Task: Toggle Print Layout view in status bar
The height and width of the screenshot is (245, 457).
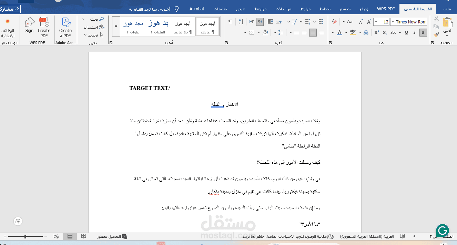Action: click(x=70, y=236)
